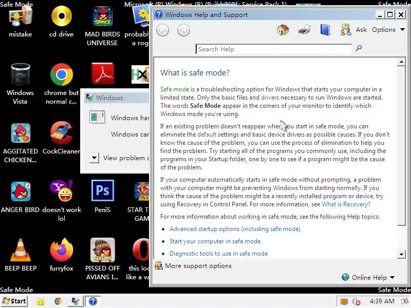Viewport: 411px width, 308px height.
Task: Click the scrollbar up arrow
Action: click(x=401, y=62)
